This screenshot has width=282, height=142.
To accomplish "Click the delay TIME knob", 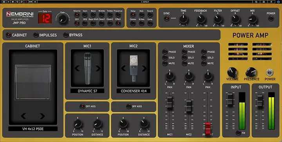I will [183, 20].
